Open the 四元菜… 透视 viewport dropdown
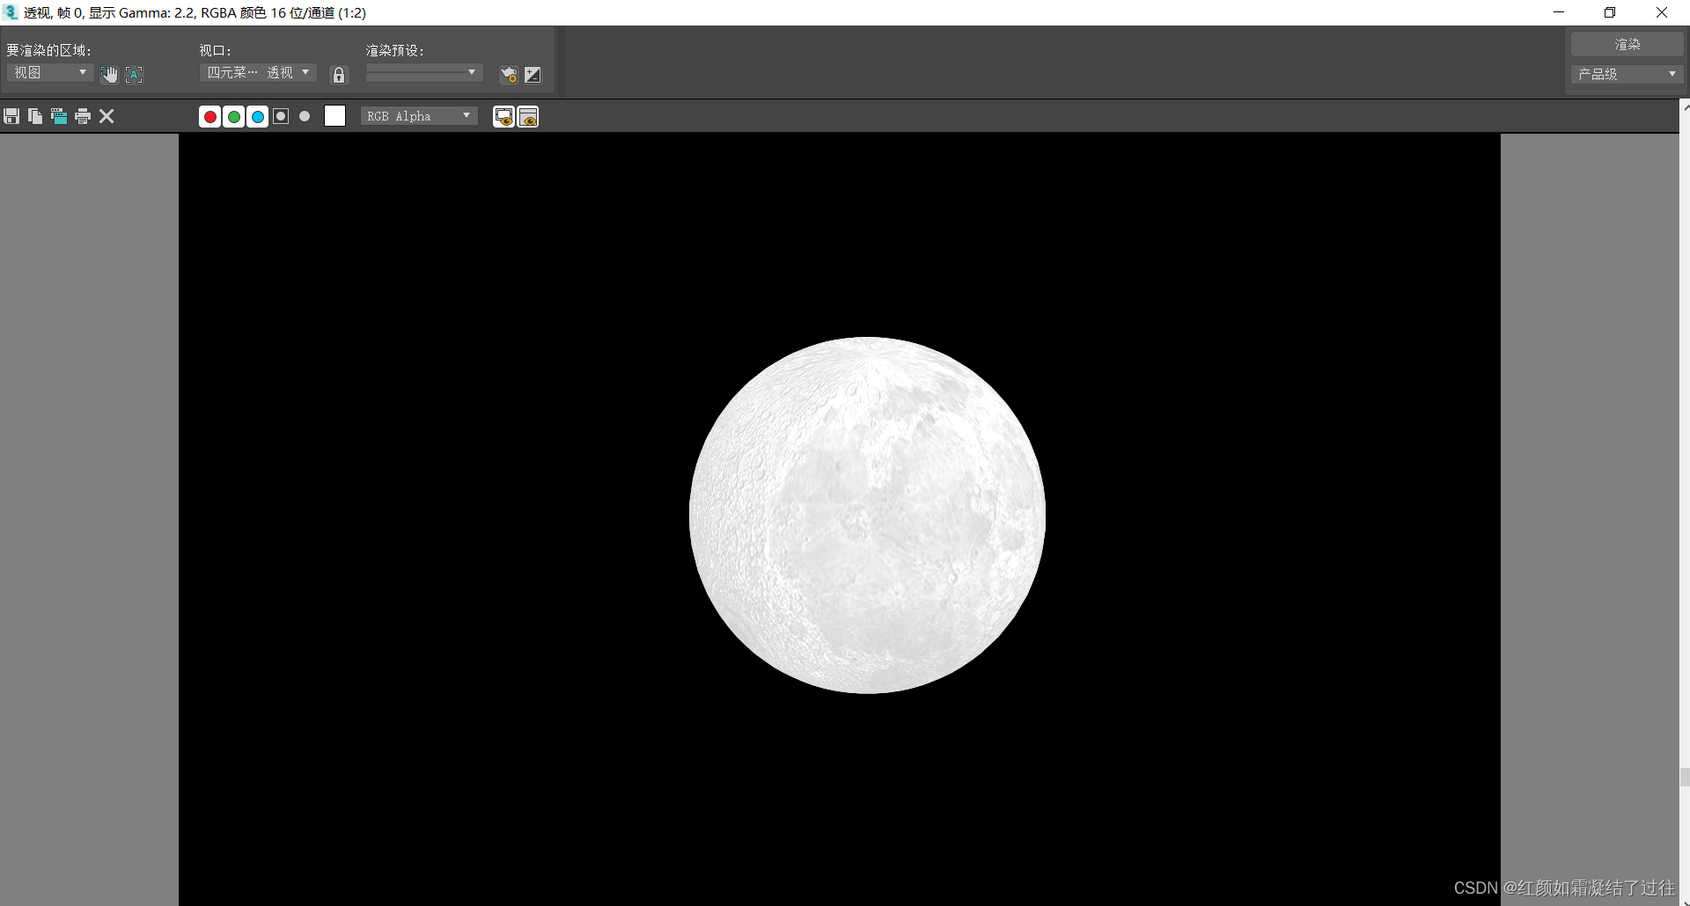The height and width of the screenshot is (906, 1690). click(258, 72)
